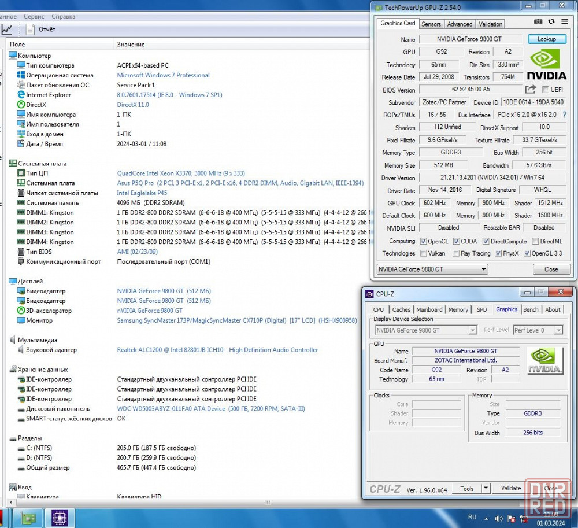Click the NVIDIA logo in CPU-Z Graphics tab
This screenshot has width=578, height=528.
[544, 361]
